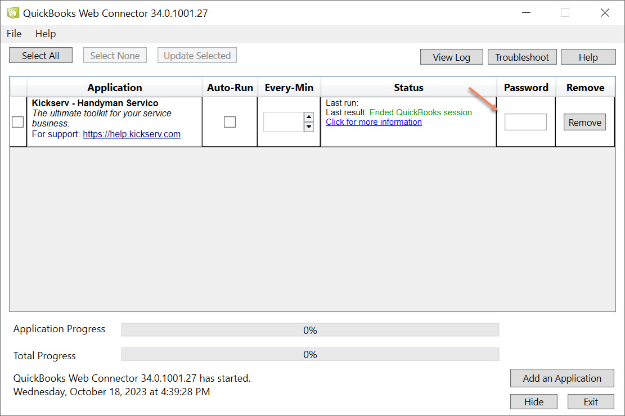Image resolution: width=625 pixels, height=416 pixels.
Task: Click the Exit button
Action: point(591,401)
